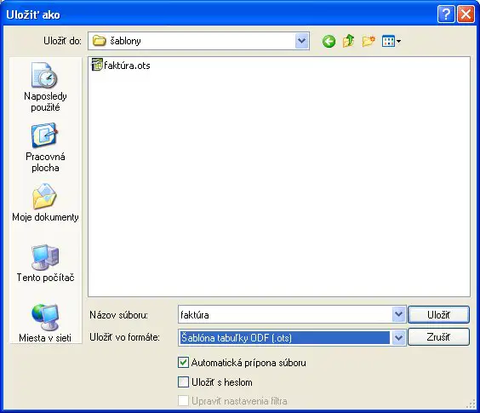Create a new folder
Image resolution: width=480 pixels, height=413 pixels.
pyautogui.click(x=369, y=41)
